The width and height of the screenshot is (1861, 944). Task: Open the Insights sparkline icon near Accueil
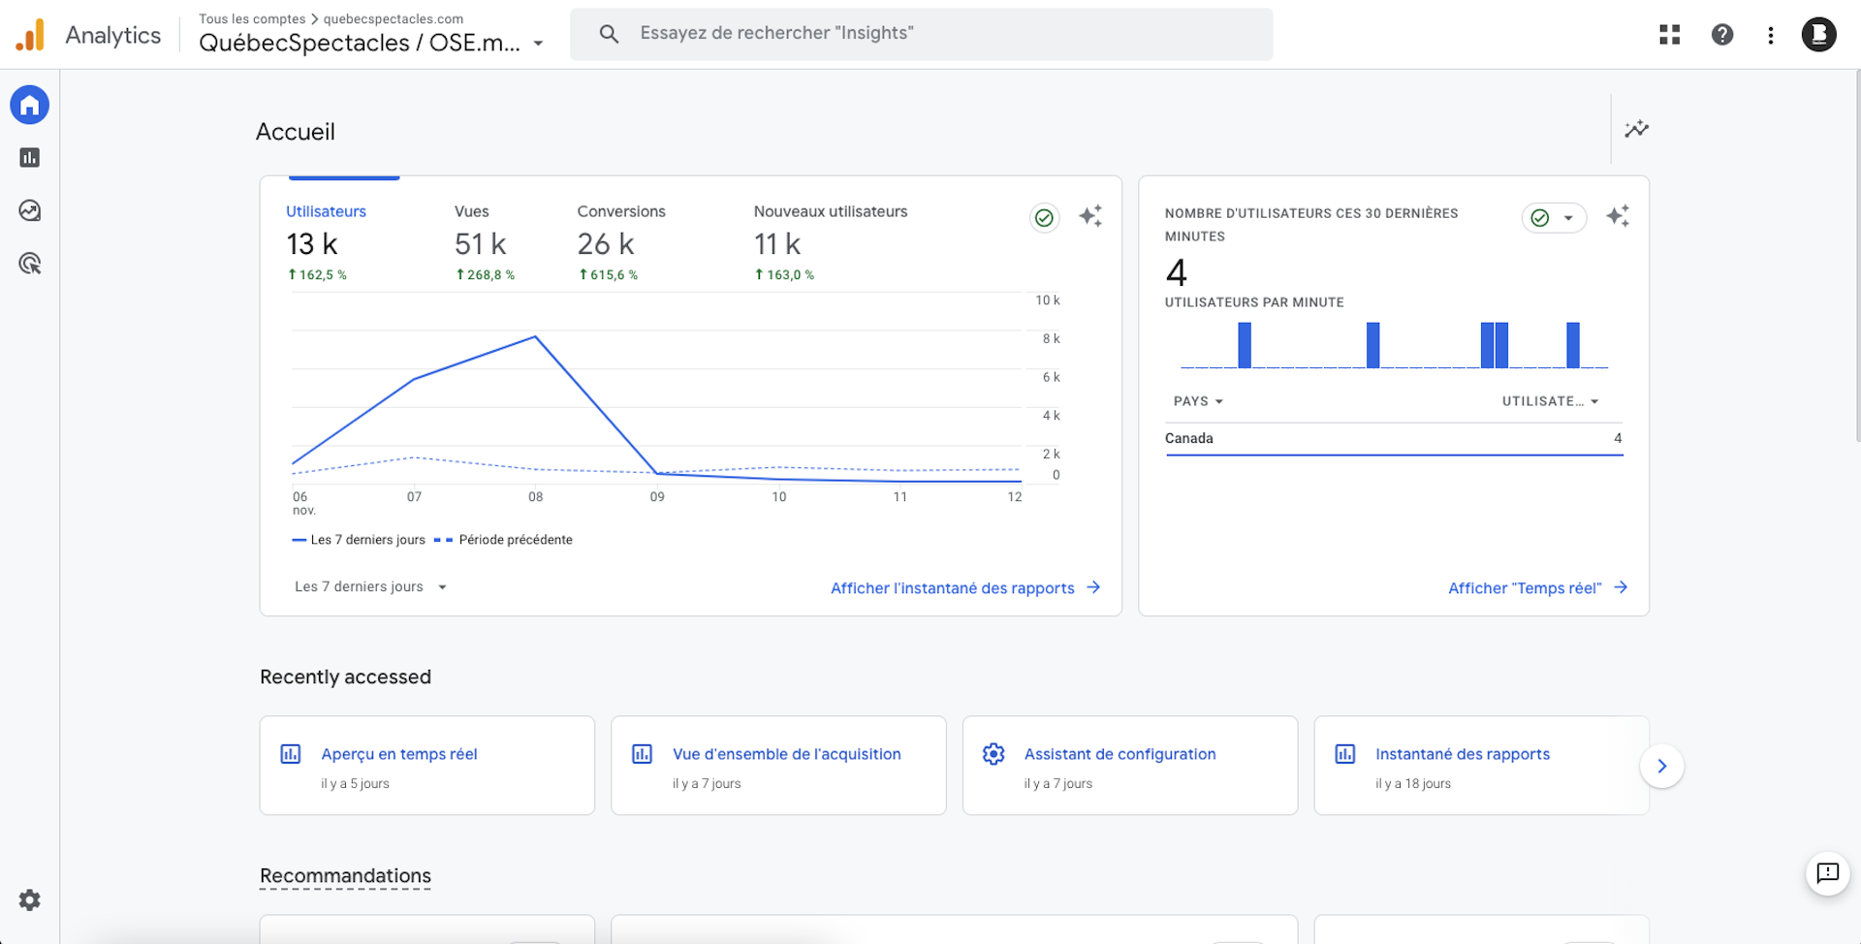click(1636, 129)
